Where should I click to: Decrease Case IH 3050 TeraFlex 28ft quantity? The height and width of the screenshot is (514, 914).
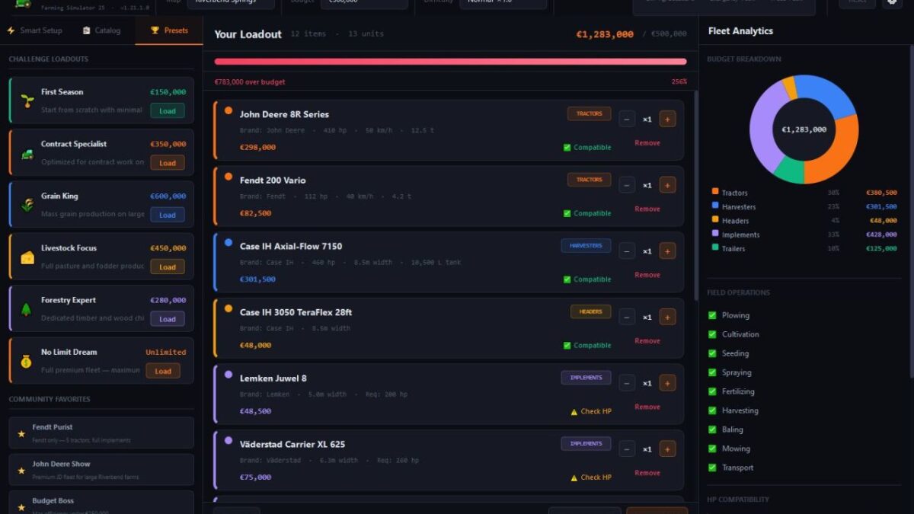pyautogui.click(x=627, y=317)
